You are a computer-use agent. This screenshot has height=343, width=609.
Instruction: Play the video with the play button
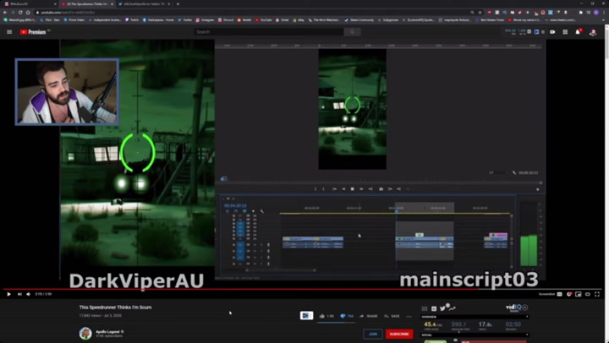pos(8,294)
